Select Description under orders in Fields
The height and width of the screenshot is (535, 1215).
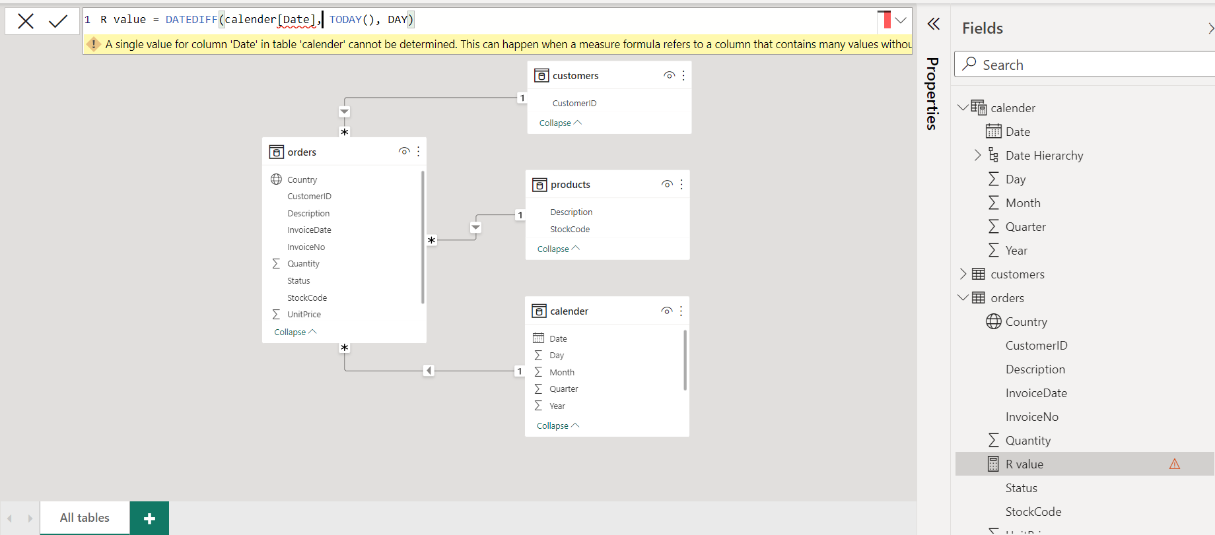1035,369
